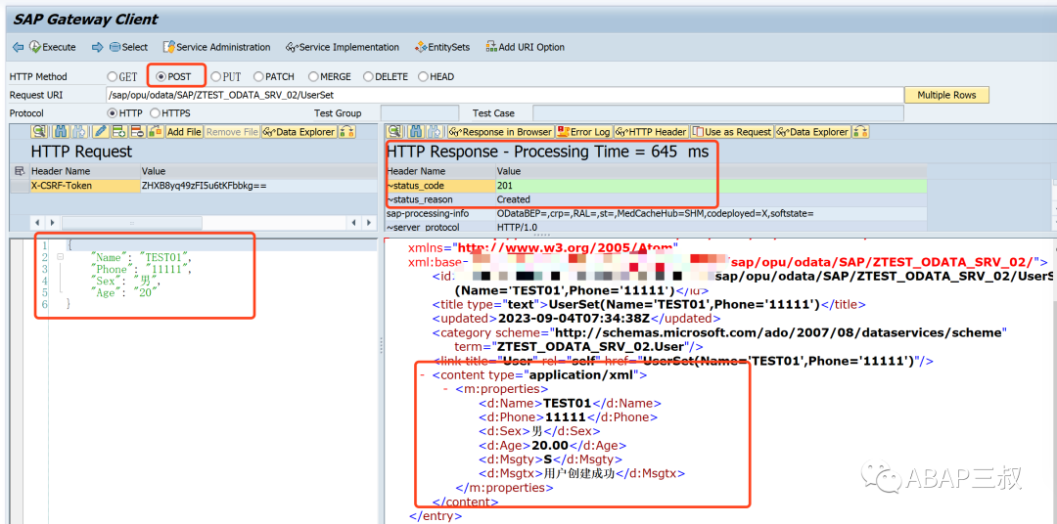The height and width of the screenshot is (524, 1057).
Task: Click the Request URI input field
Action: pos(504,95)
